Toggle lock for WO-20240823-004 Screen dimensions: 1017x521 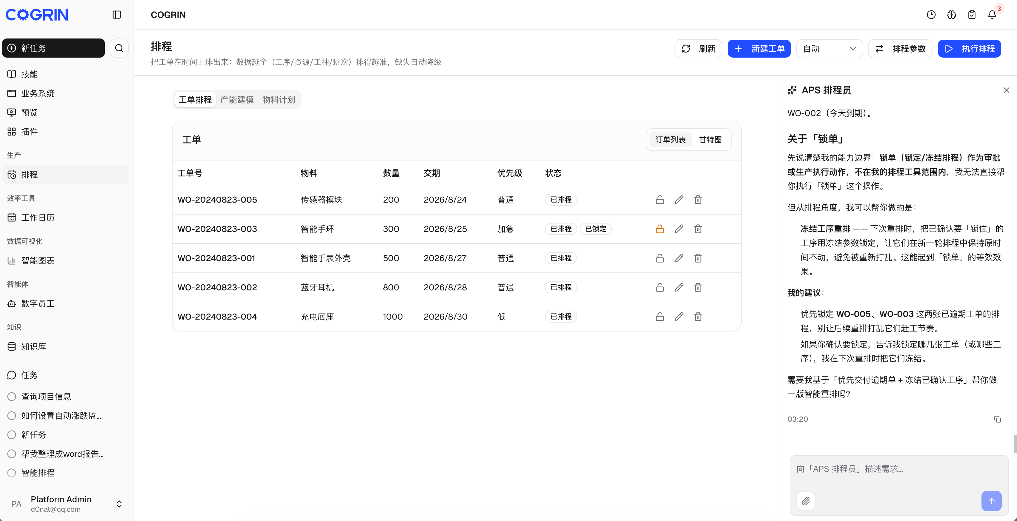coord(660,316)
